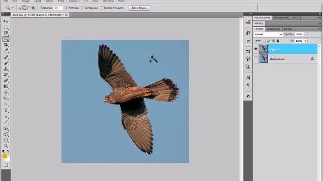Click the Refine Edge button
This screenshot has width=323, height=181.
(139, 8)
